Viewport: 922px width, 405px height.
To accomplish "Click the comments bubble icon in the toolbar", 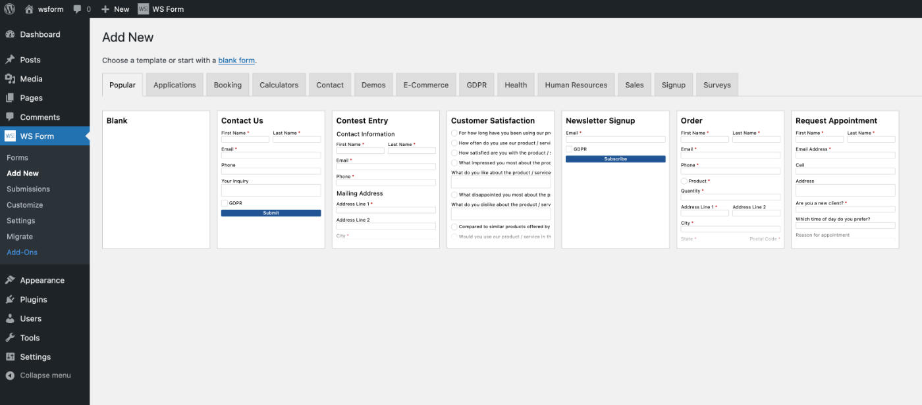I will [76, 9].
